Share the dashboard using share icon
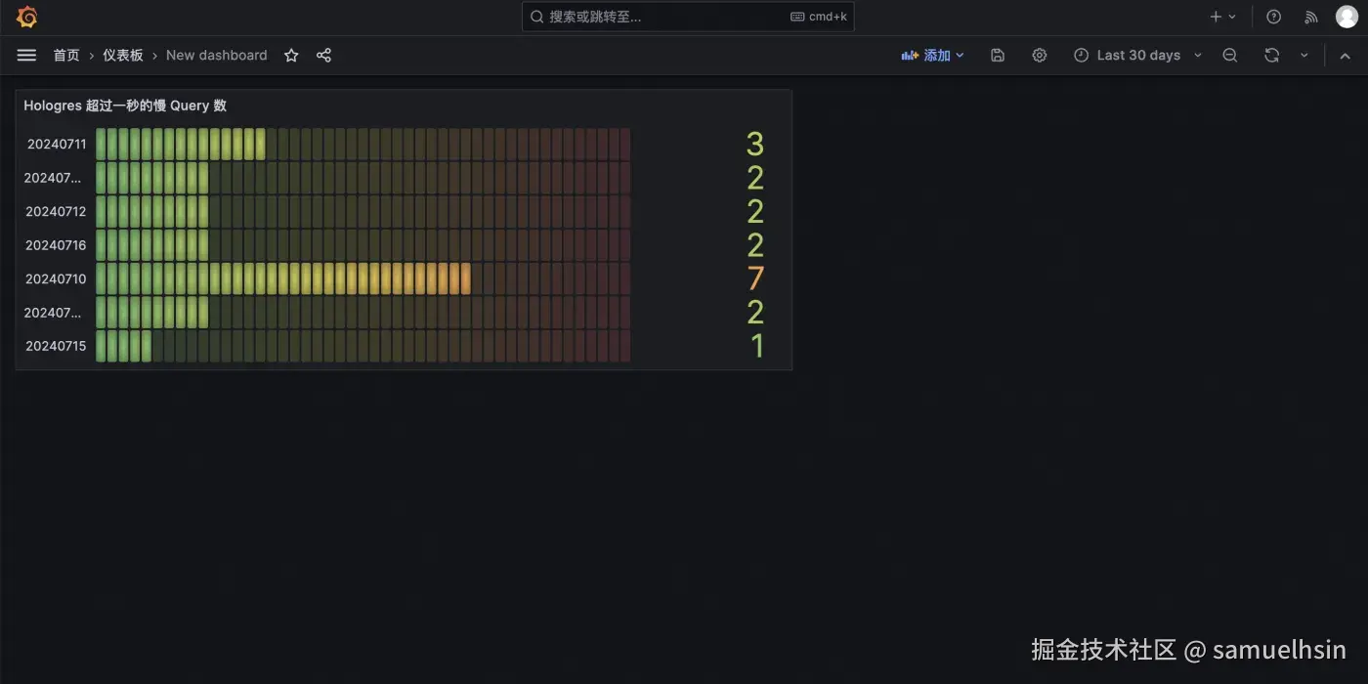Screen dimensions: 1368x684 (x=324, y=56)
